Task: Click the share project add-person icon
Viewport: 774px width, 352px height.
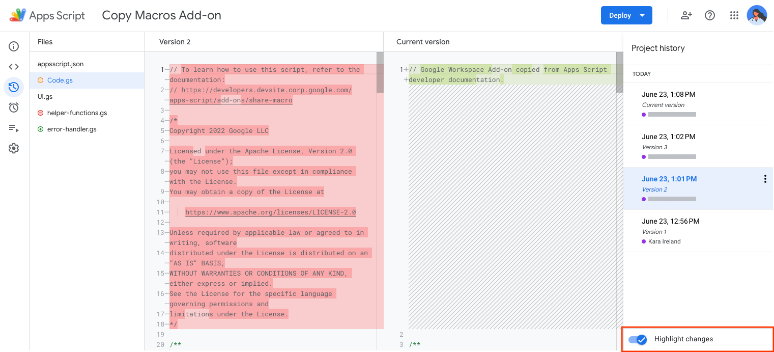Action: (686, 15)
